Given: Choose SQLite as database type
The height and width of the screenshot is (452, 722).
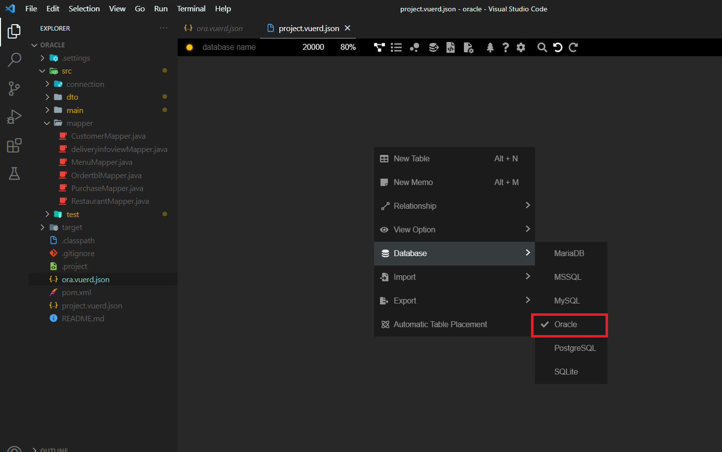Looking at the screenshot, I should 571,372.
